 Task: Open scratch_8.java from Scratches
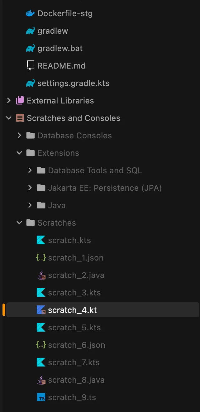pos(76,380)
